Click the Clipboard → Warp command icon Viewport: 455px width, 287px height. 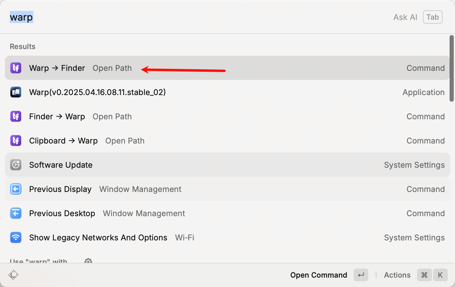coord(16,140)
